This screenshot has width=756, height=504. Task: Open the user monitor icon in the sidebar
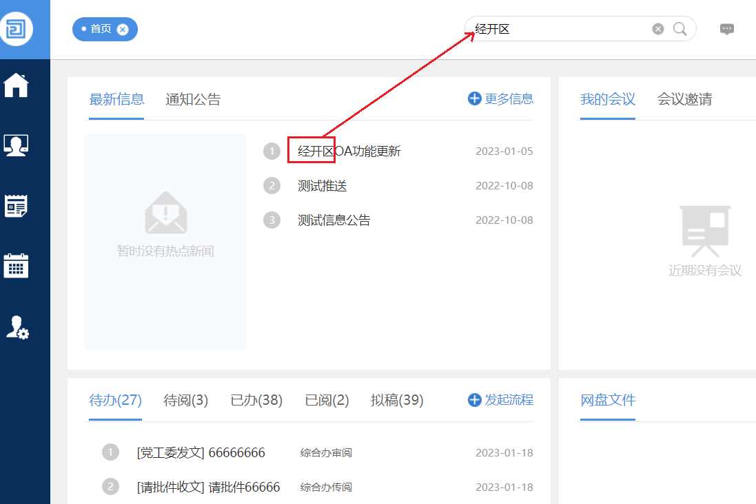pyautogui.click(x=16, y=145)
